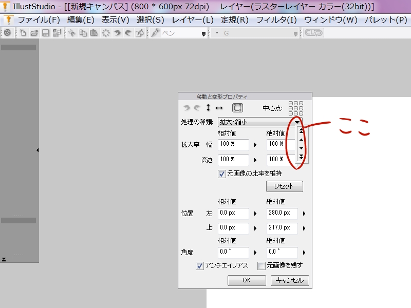Click the relative 幅 100 % input field

click(x=233, y=145)
